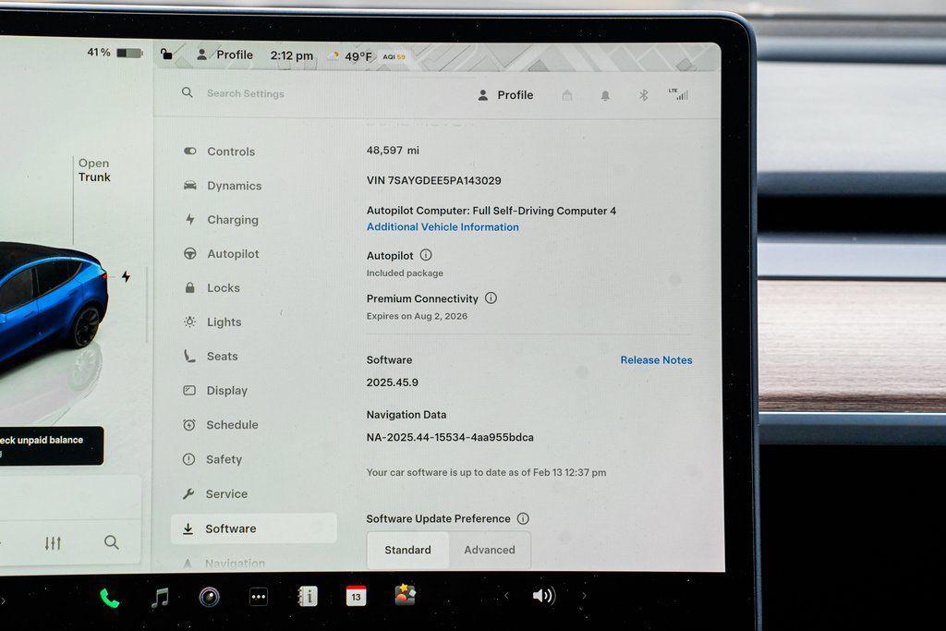
Task: Keep Standard update preference selected
Action: click(x=407, y=550)
